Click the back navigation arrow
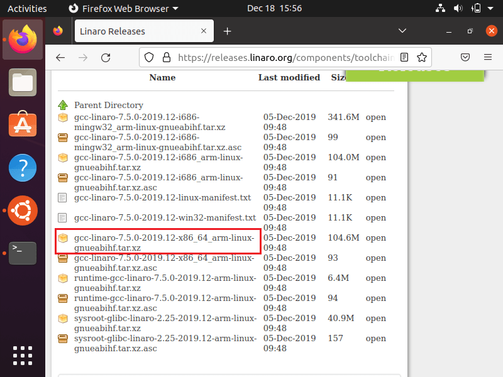Image resolution: width=503 pixels, height=377 pixels. tap(60, 57)
